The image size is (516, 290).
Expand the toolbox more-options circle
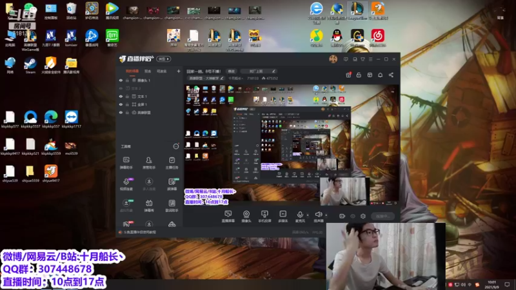[176, 146]
